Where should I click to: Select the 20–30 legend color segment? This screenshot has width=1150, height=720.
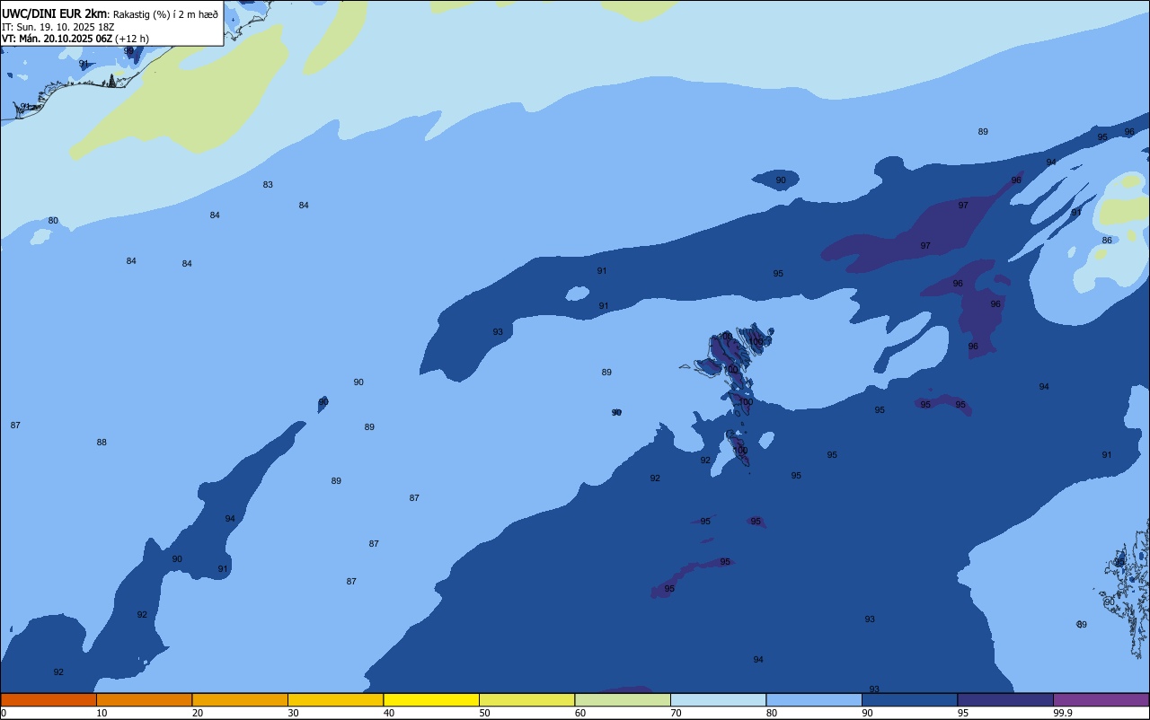[x=240, y=699]
